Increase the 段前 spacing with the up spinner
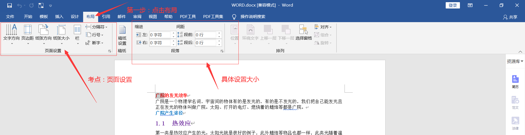The image size is (525, 135). [219, 33]
